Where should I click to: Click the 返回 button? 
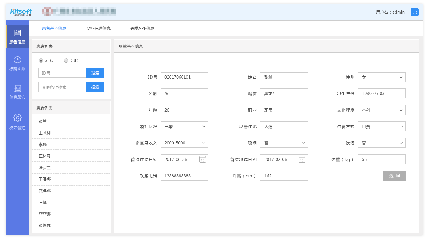394,176
